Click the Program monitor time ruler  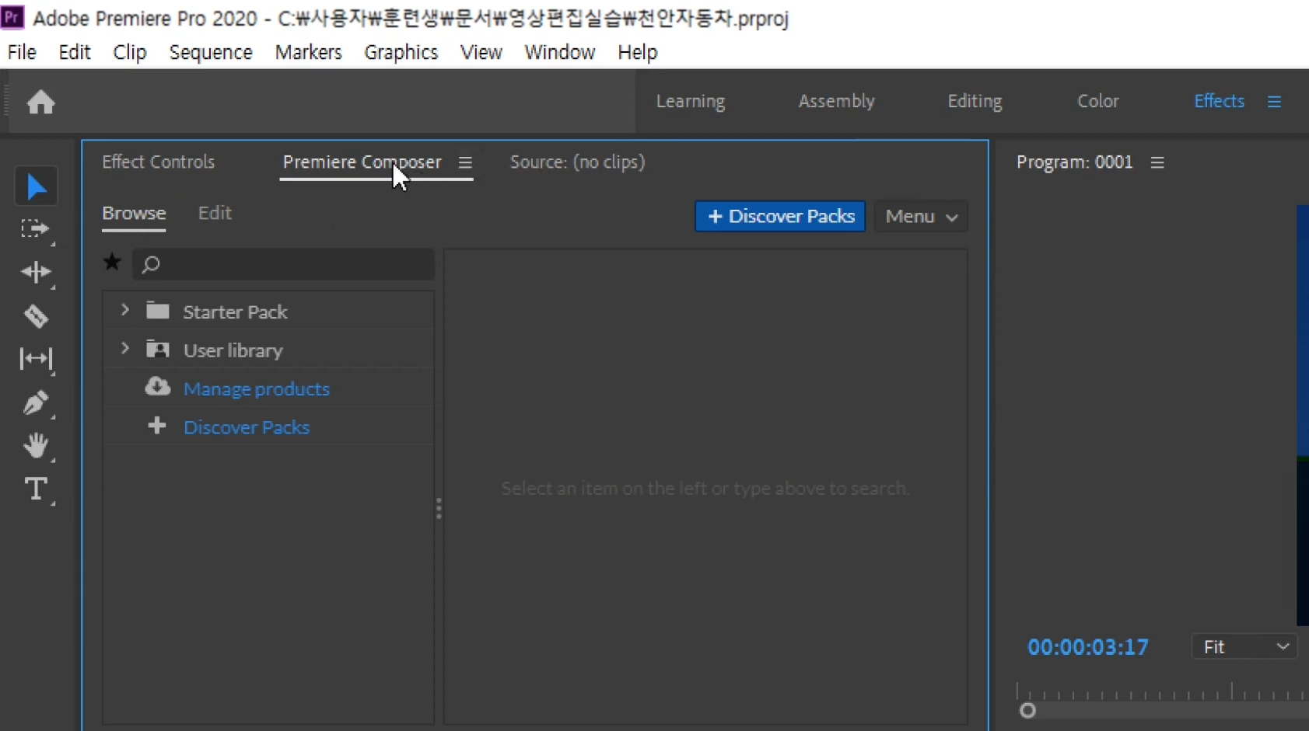[1163, 691]
